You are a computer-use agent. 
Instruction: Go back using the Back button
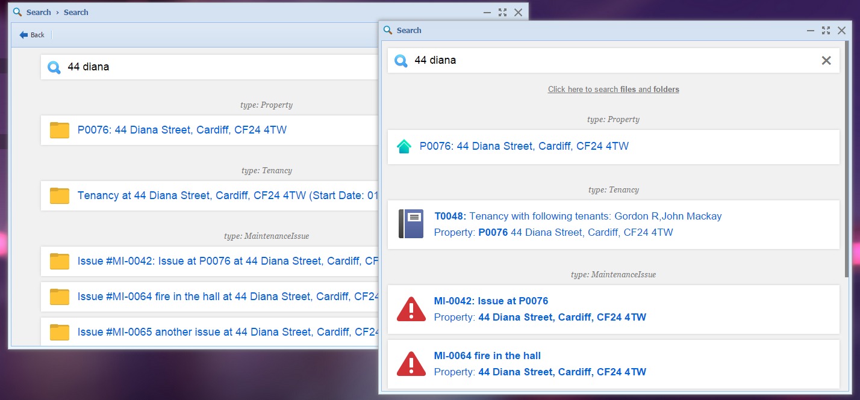[33, 35]
